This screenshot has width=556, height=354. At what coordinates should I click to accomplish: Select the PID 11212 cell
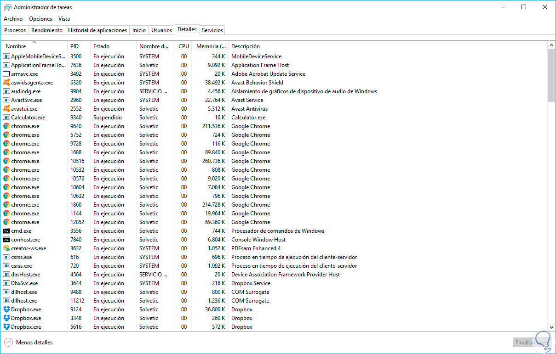pyautogui.click(x=77, y=301)
